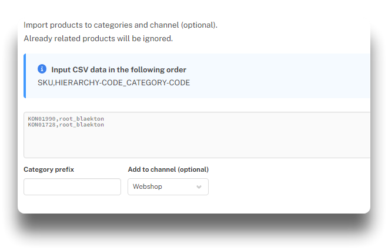The width and height of the screenshot is (388, 250).
Task: Open the Add to channel dropdown
Action: [168, 186]
